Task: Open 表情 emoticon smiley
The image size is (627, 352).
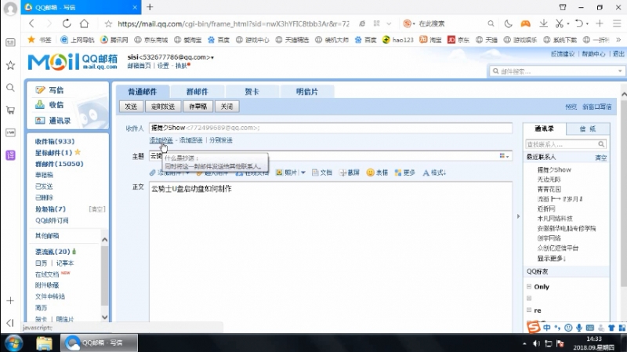Action: (x=370, y=172)
